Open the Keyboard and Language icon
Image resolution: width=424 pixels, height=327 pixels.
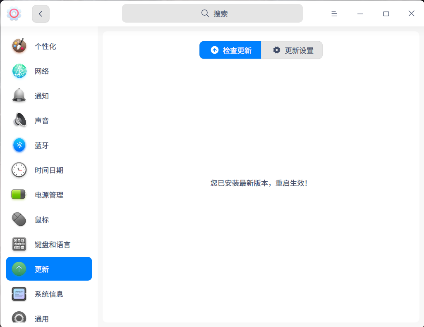click(19, 244)
